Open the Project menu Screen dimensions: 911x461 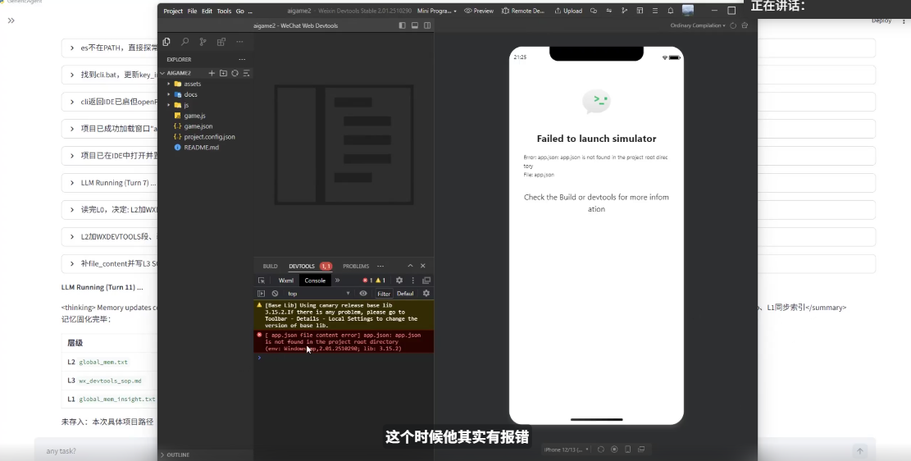[172, 11]
